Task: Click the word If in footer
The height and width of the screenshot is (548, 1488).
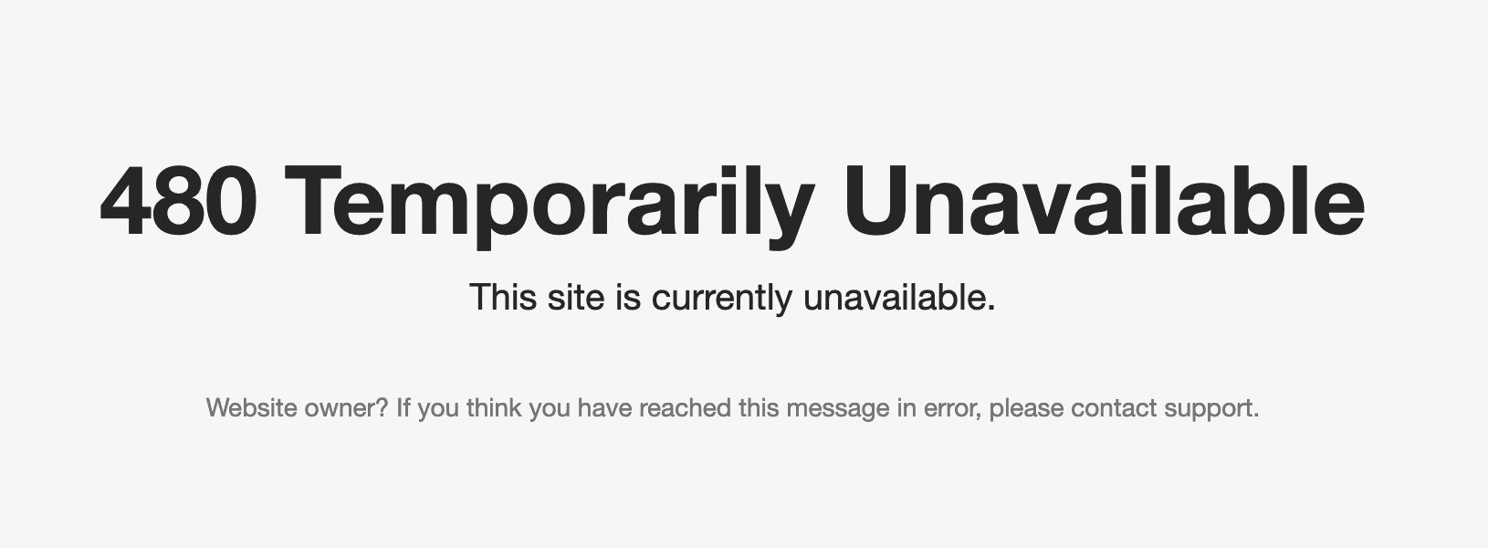Action: point(403,407)
